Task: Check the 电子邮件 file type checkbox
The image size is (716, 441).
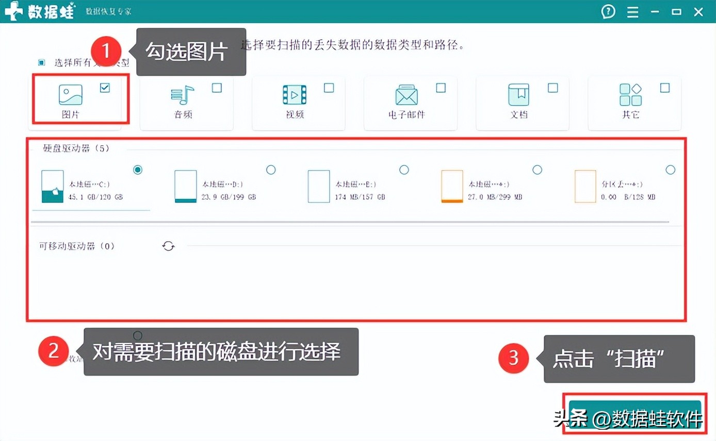Action: (440, 88)
